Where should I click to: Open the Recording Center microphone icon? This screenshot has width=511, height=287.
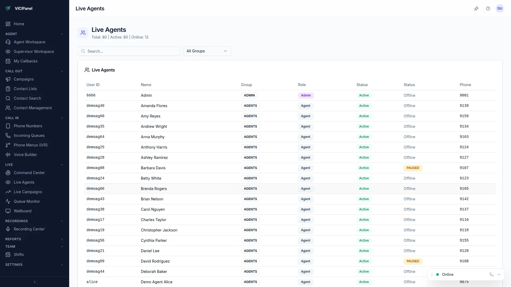tap(8, 229)
